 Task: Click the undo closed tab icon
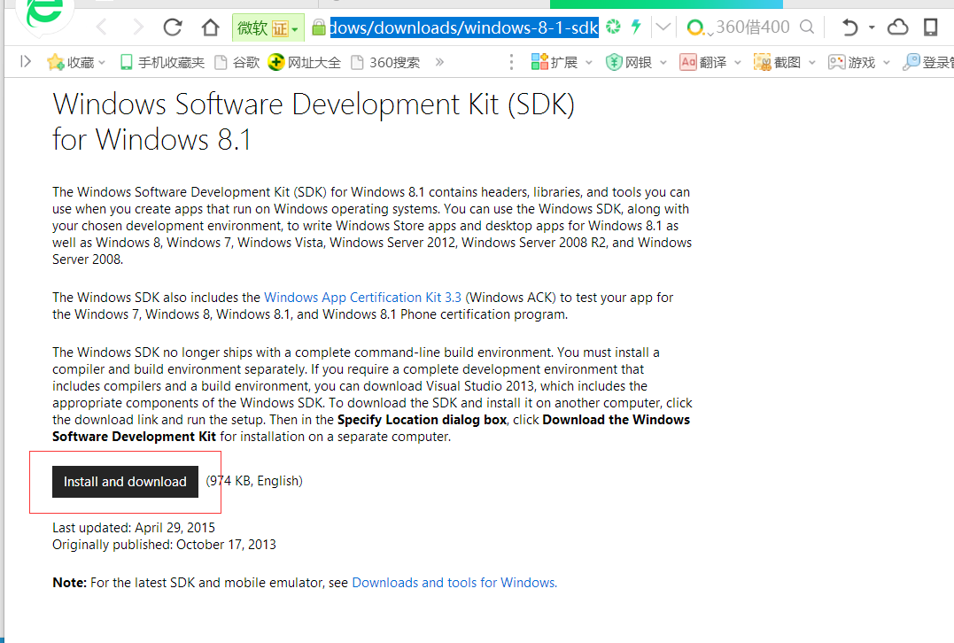[x=850, y=27]
